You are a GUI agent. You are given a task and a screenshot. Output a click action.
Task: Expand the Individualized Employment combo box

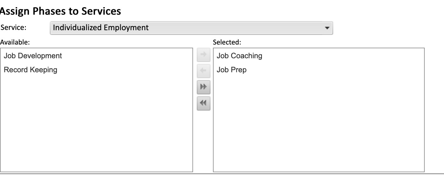[x=191, y=28]
